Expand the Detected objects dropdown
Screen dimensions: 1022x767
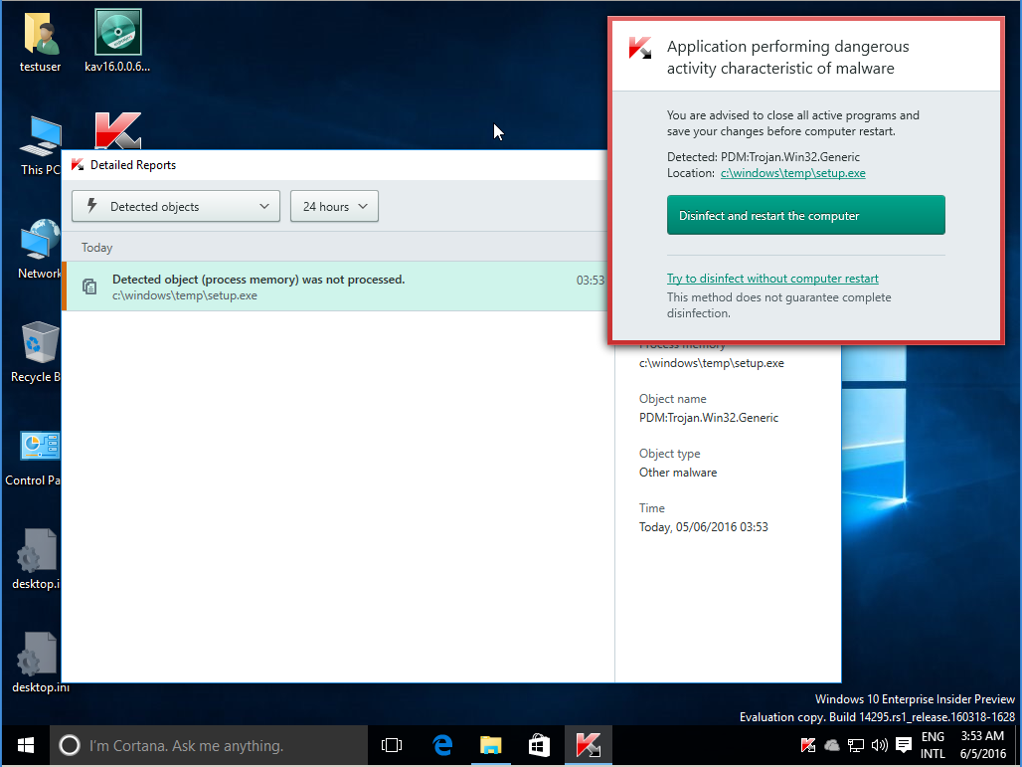coord(176,207)
